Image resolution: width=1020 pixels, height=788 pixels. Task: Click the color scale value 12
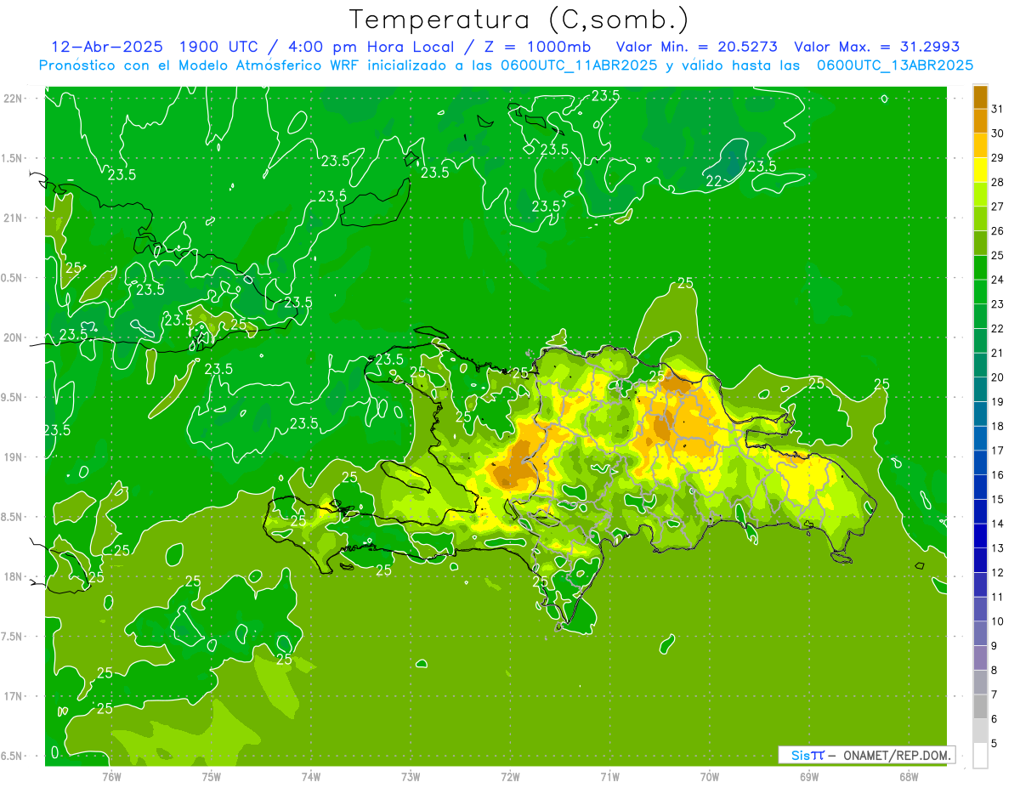(x=998, y=573)
